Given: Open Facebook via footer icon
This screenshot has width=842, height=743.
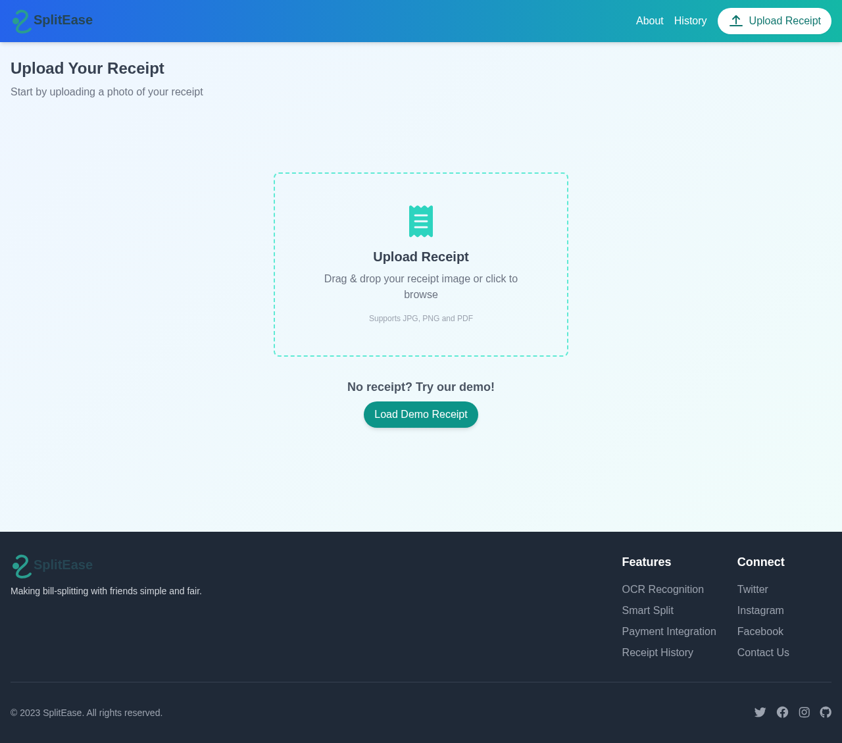Looking at the screenshot, I should pyautogui.click(x=782, y=712).
